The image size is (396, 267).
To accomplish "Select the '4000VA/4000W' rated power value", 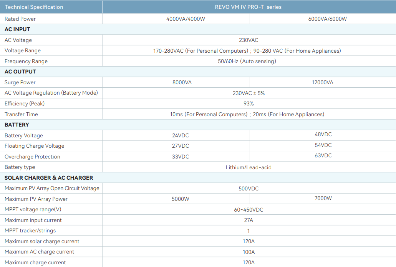I will point(186,19).
